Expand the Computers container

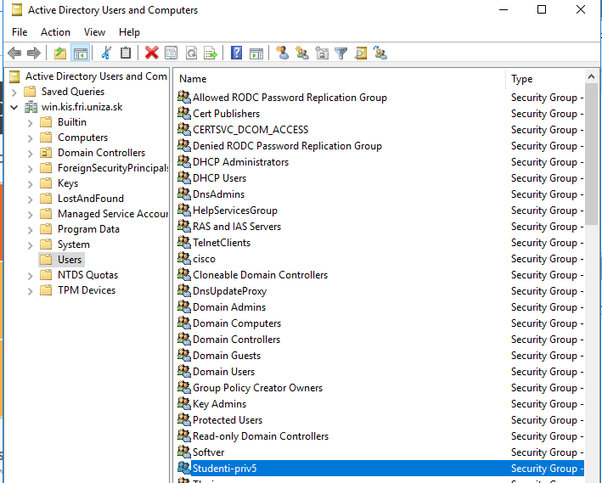pyautogui.click(x=31, y=138)
